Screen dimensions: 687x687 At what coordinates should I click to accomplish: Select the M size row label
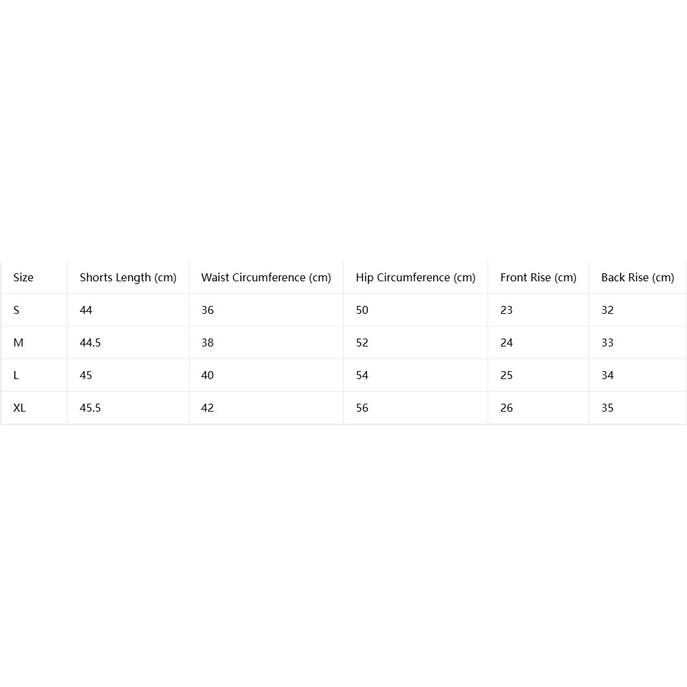(19, 343)
